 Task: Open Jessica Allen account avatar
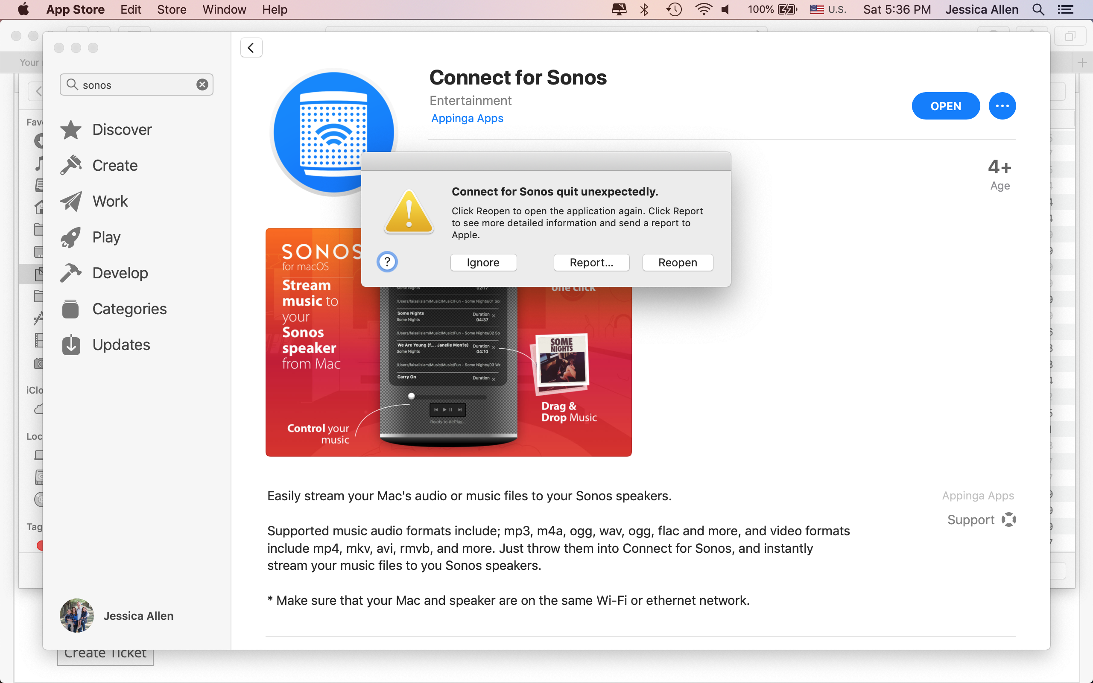(x=77, y=615)
